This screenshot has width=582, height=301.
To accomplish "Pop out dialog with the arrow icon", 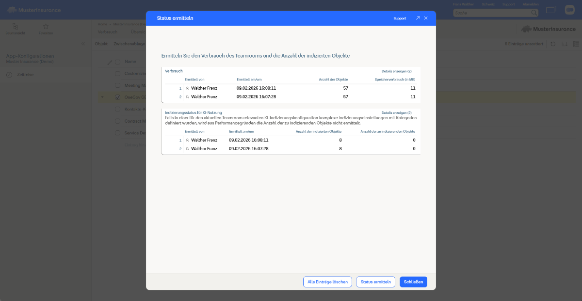I will click(418, 18).
